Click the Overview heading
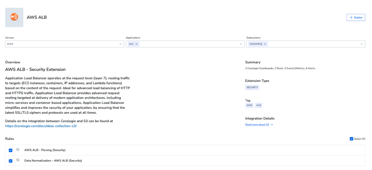Image resolution: width=372 pixels, height=170 pixels. [x=12, y=62]
